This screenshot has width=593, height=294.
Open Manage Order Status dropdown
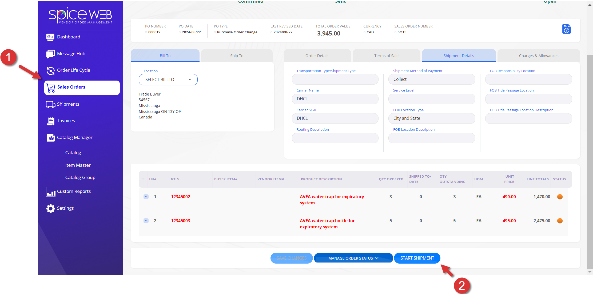coord(353,258)
